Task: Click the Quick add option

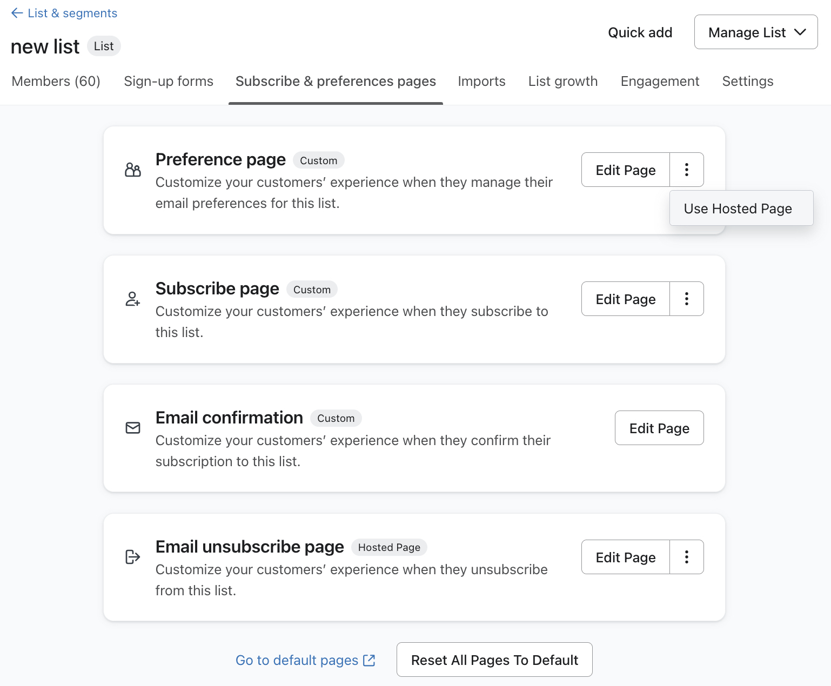Action: 640,32
